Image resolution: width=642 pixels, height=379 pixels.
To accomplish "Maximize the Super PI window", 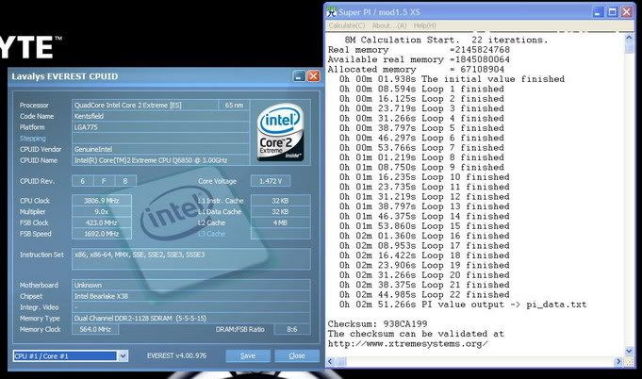I will 612,12.
